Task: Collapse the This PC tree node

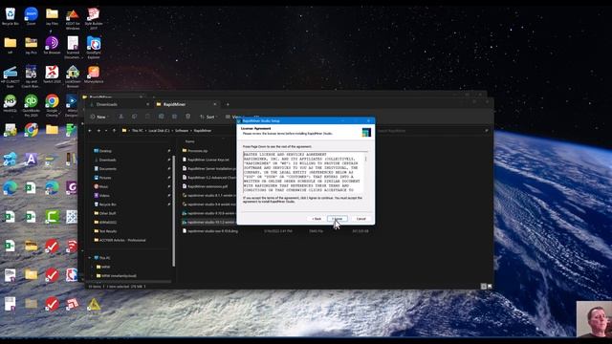Action: point(90,258)
